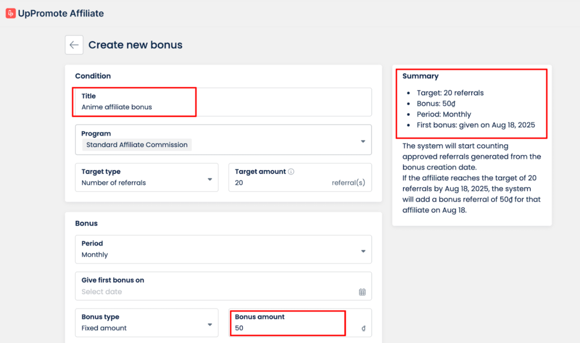
Task: Click the Condition section heading
Action: (93, 76)
